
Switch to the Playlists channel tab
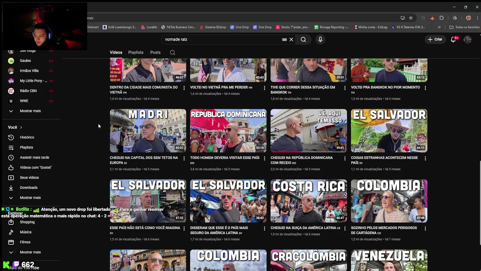136,52
